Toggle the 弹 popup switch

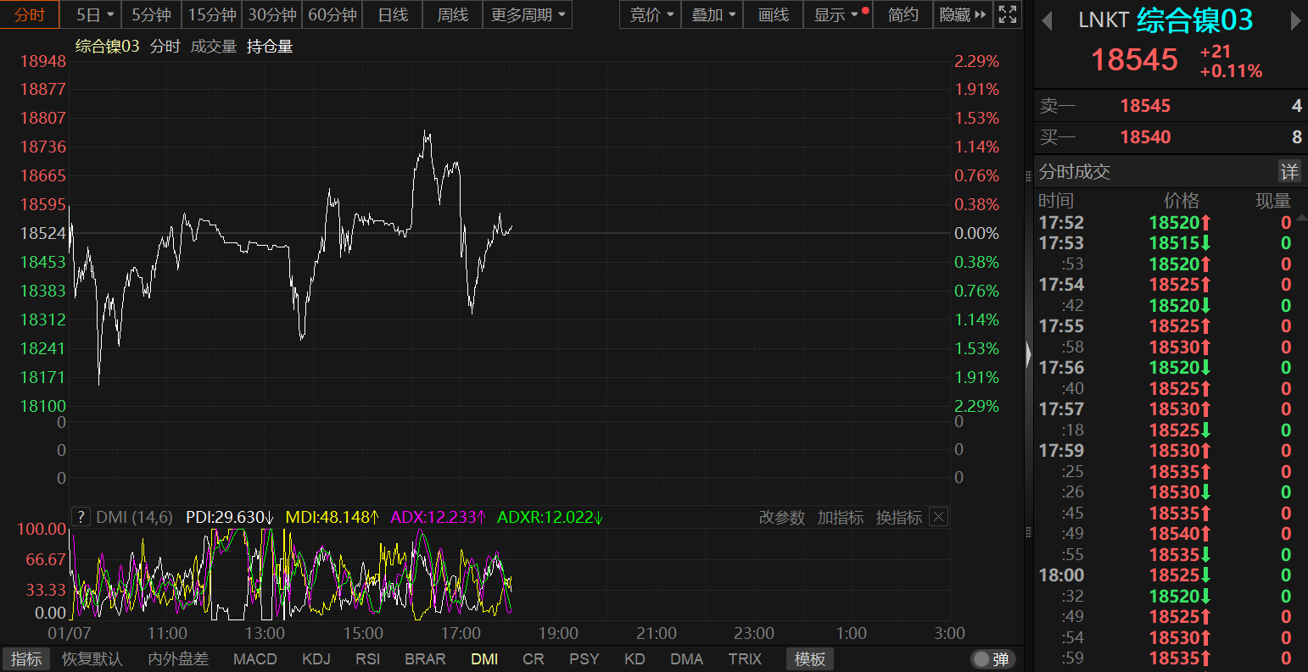(x=991, y=659)
